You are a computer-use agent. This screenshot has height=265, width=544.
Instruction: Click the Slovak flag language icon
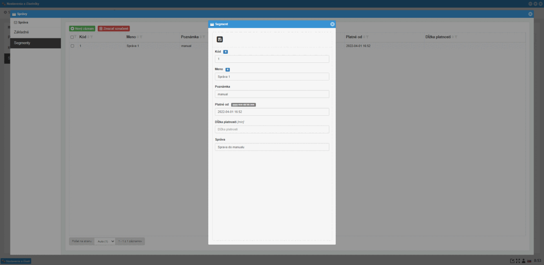point(529,261)
